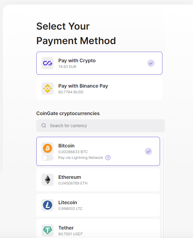The image size is (193, 238).
Task: Click the Bitcoin selected checkmark
Action: (x=148, y=151)
